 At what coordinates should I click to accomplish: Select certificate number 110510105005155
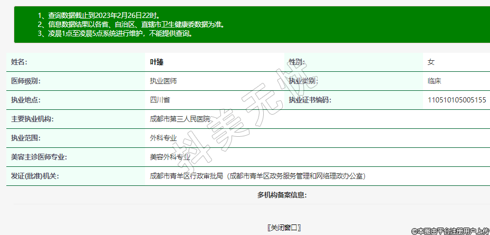(457, 100)
